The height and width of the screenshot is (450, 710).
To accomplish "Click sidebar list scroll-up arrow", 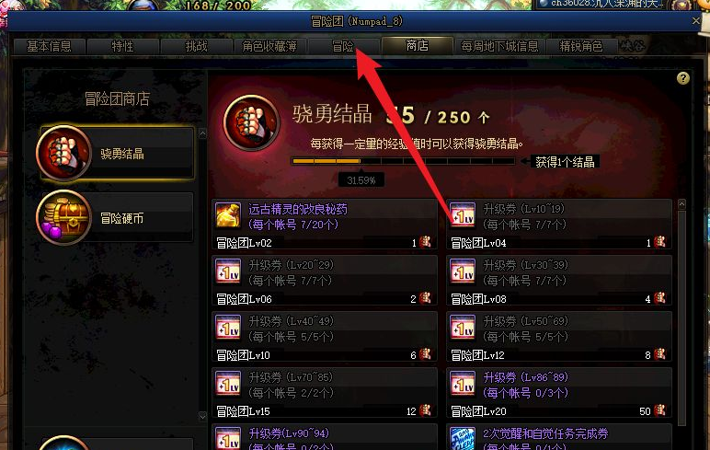I will [202, 133].
